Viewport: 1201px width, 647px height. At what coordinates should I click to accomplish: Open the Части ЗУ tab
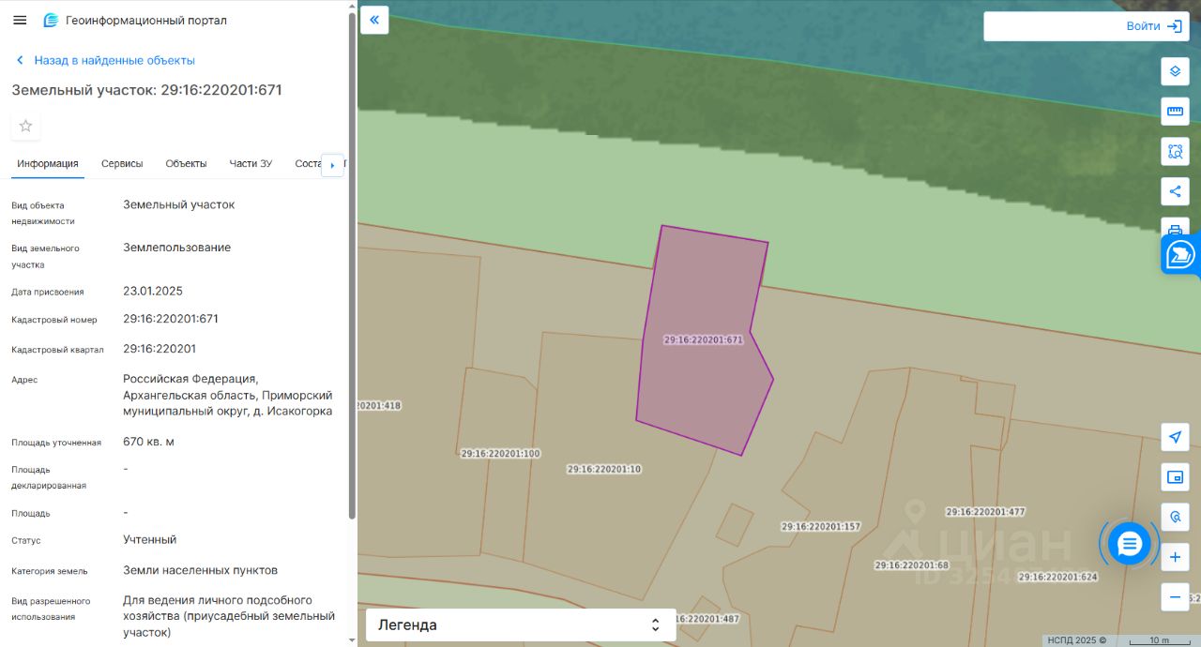251,163
